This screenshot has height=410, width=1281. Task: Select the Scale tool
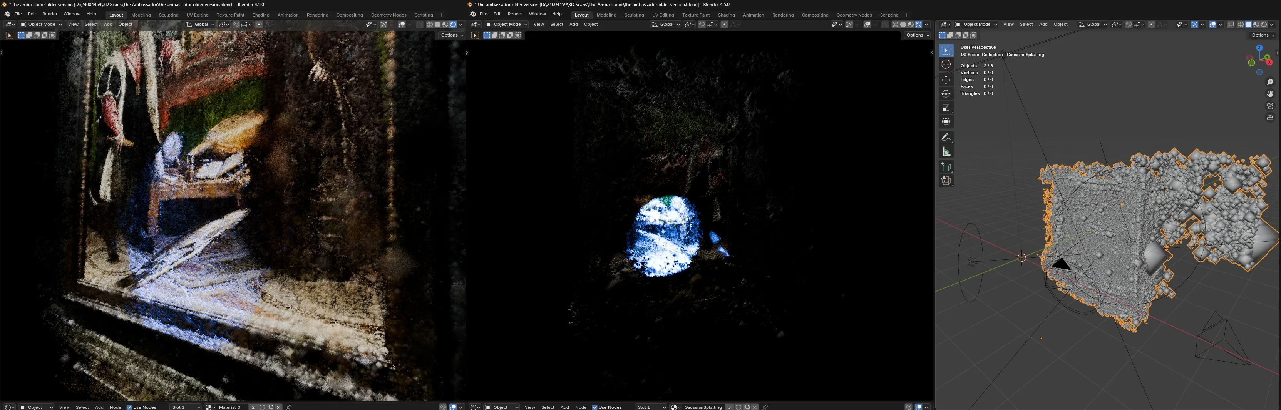pos(946,108)
